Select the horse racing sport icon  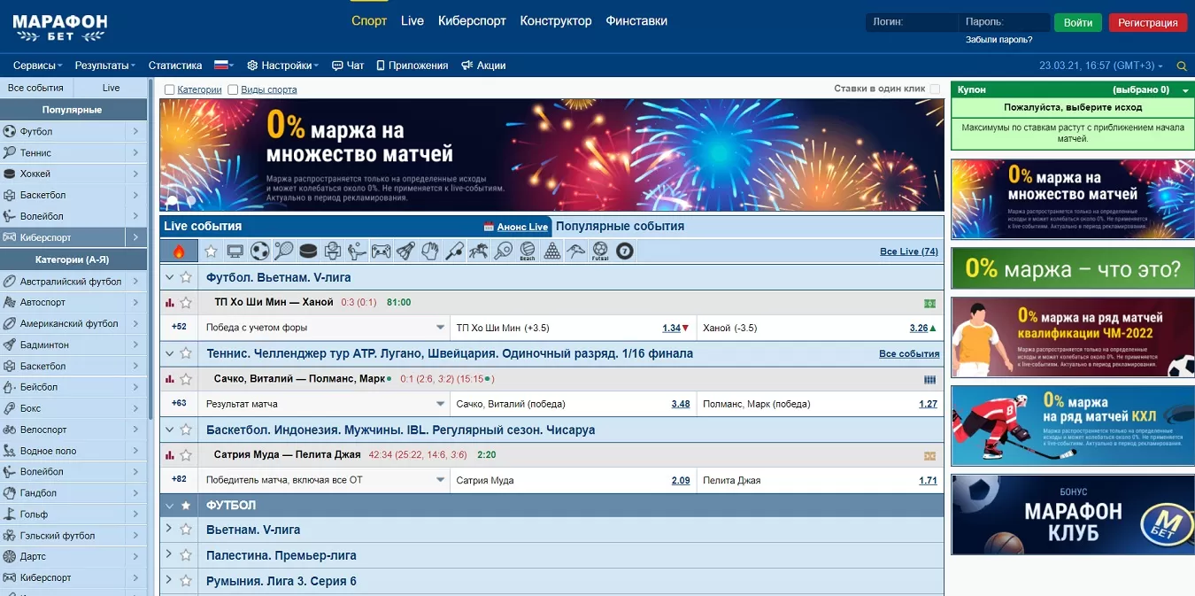[x=477, y=251]
